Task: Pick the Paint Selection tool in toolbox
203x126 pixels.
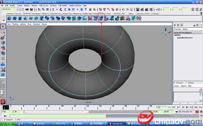Action: click(3, 37)
